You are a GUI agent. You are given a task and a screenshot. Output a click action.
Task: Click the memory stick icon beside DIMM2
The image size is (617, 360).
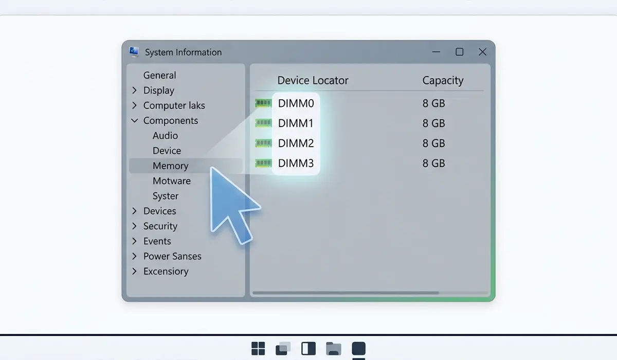coord(263,143)
